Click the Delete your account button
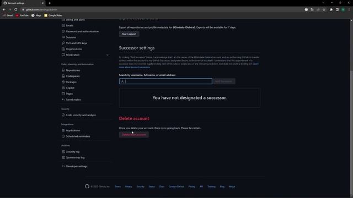353x198 pixels. (133, 135)
